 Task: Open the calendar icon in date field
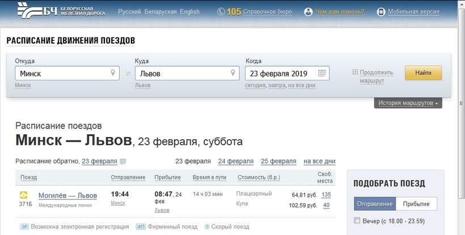pos(322,74)
